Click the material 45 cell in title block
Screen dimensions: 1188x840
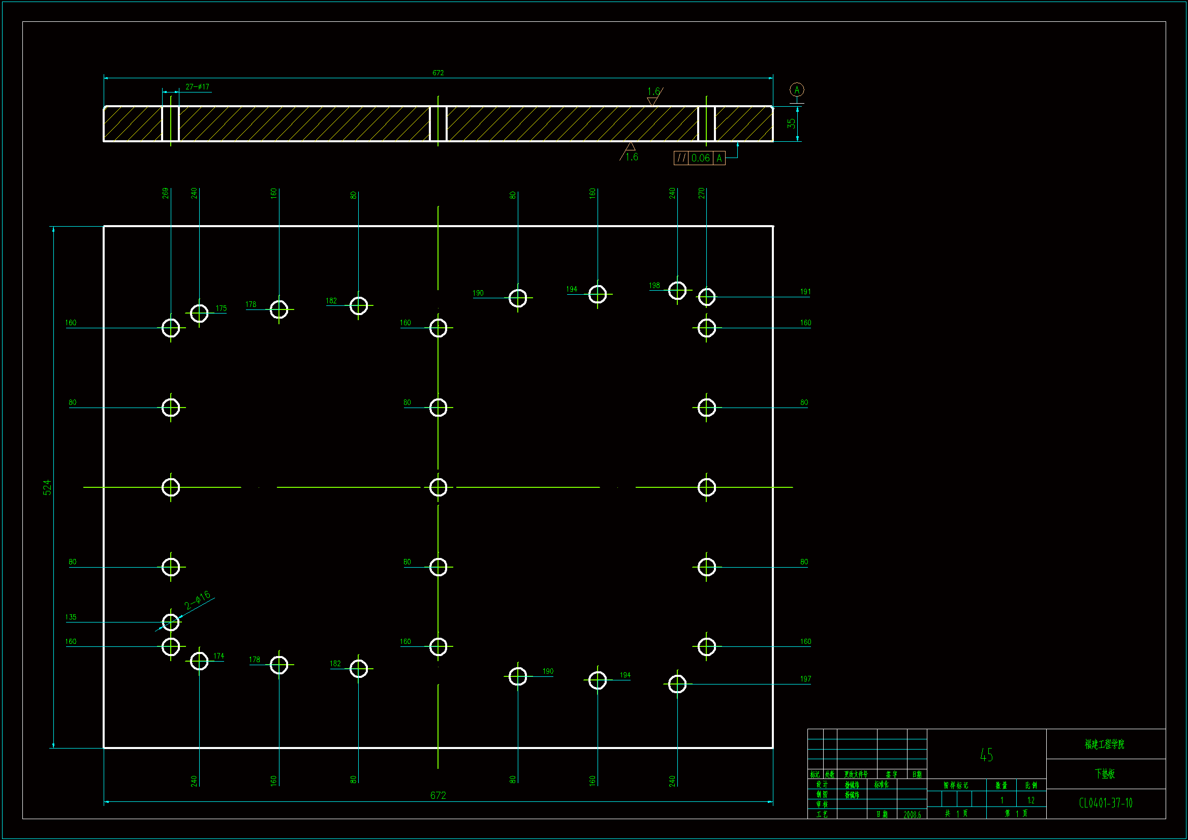click(986, 755)
